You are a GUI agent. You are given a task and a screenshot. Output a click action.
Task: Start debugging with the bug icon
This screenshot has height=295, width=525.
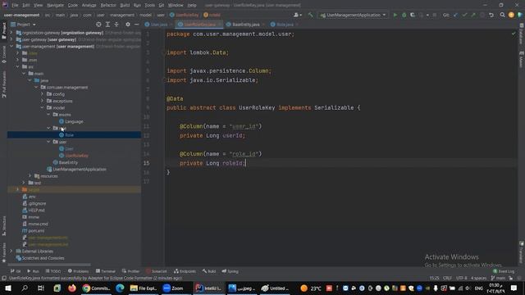click(404, 15)
